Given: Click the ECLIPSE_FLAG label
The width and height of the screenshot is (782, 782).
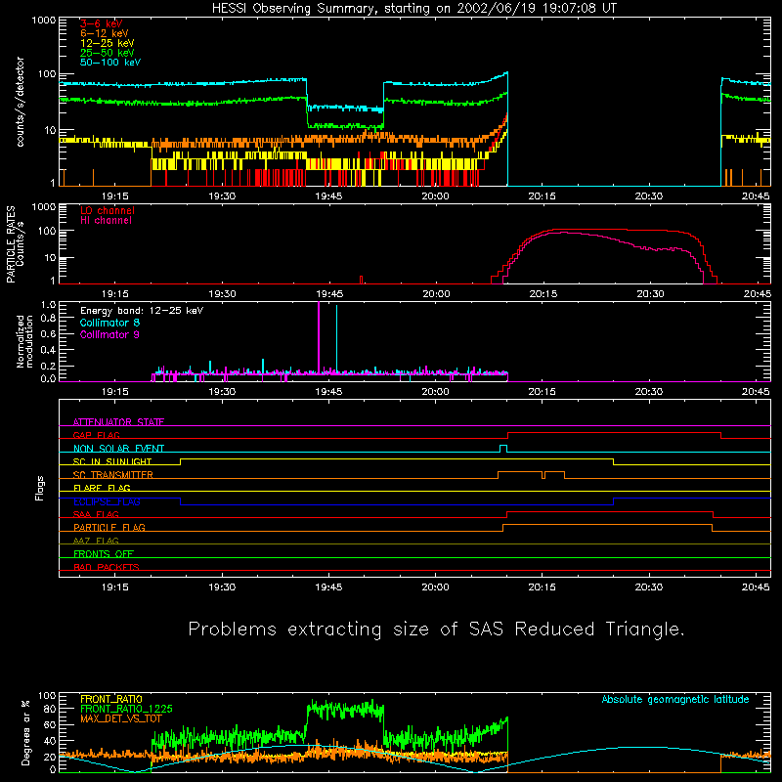Looking at the screenshot, I should 107,501.
